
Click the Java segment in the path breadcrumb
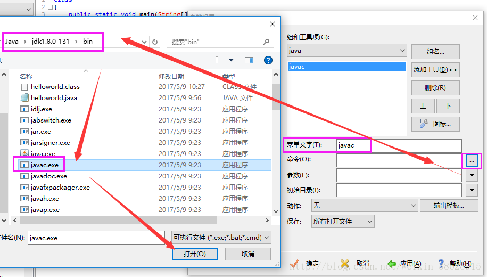(12, 42)
